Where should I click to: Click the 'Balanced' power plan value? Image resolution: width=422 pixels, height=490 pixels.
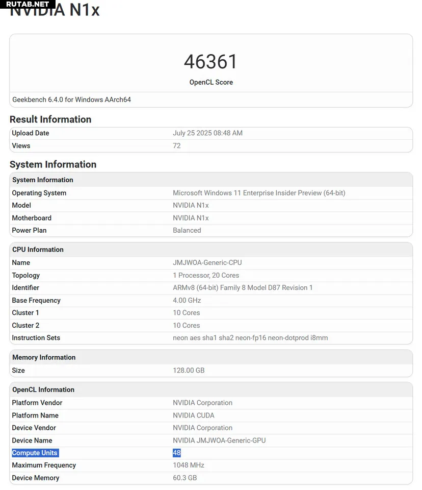[x=187, y=230]
